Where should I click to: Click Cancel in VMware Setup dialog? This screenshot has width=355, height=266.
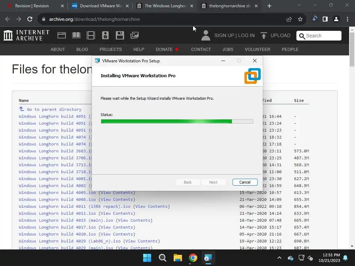point(245,182)
